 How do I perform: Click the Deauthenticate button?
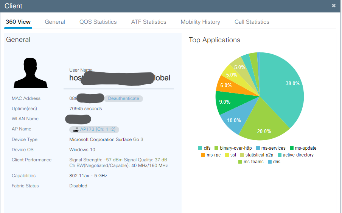point(123,98)
